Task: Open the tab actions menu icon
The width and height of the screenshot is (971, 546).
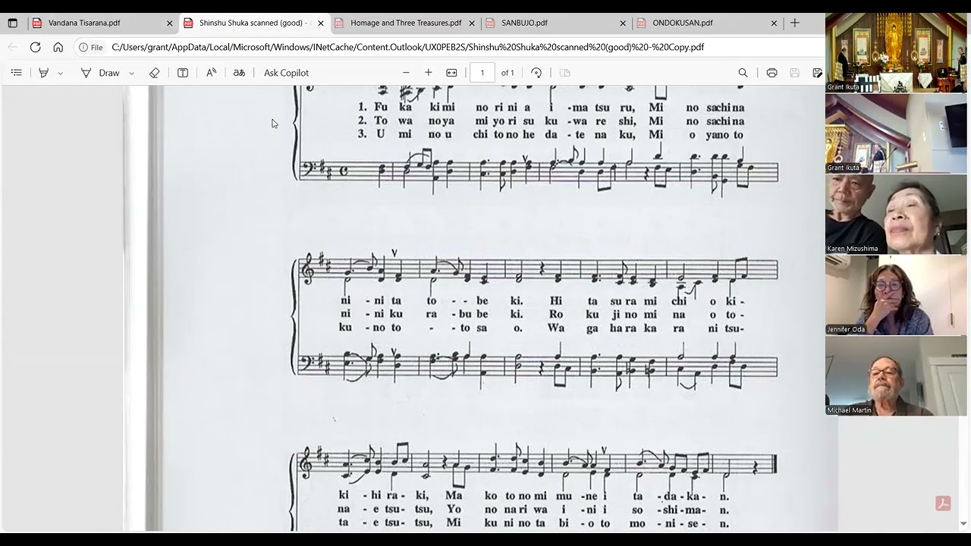Action: click(12, 23)
